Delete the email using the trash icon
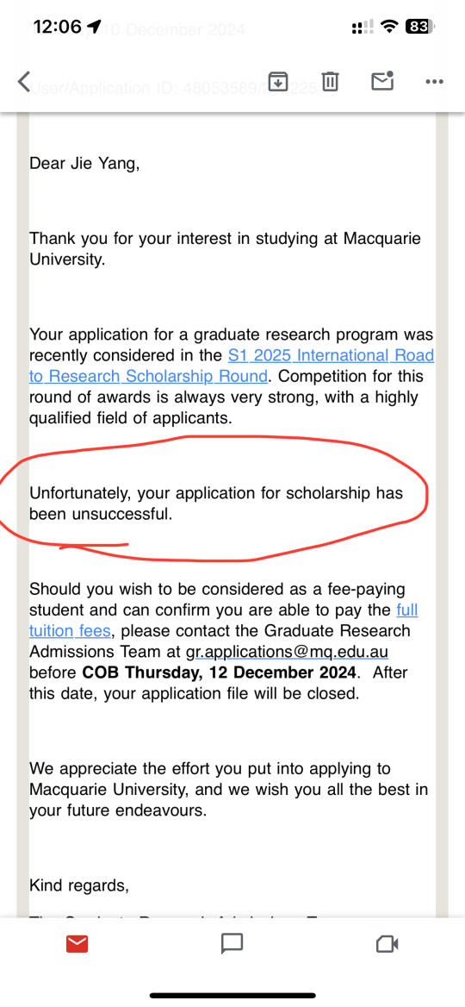 330,82
